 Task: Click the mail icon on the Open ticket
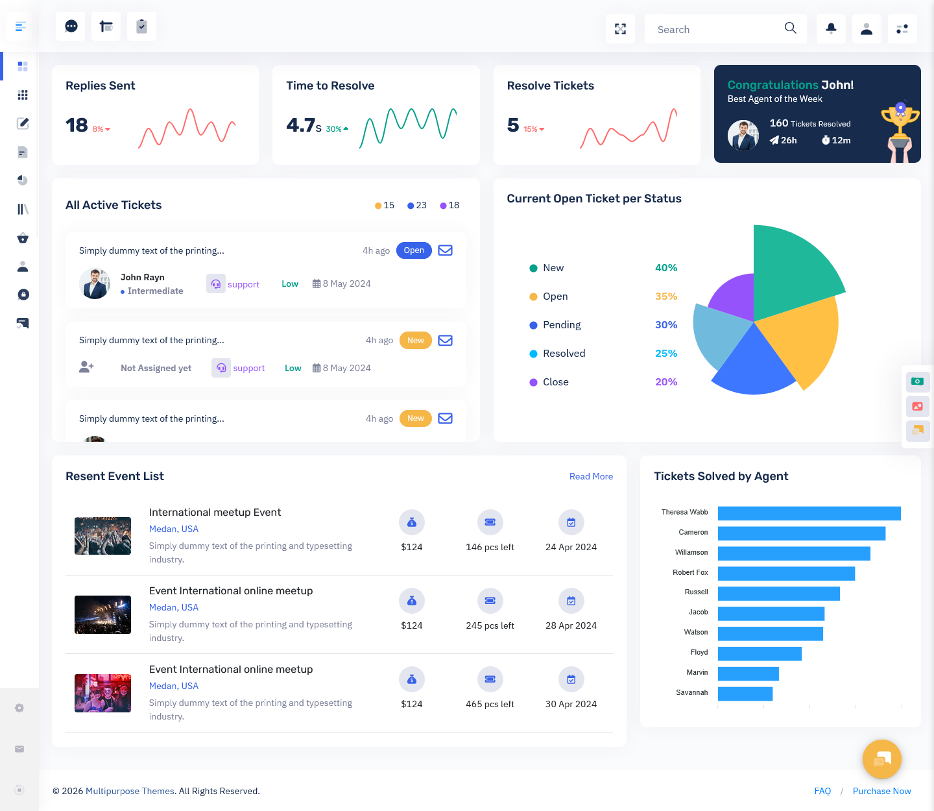pos(445,250)
